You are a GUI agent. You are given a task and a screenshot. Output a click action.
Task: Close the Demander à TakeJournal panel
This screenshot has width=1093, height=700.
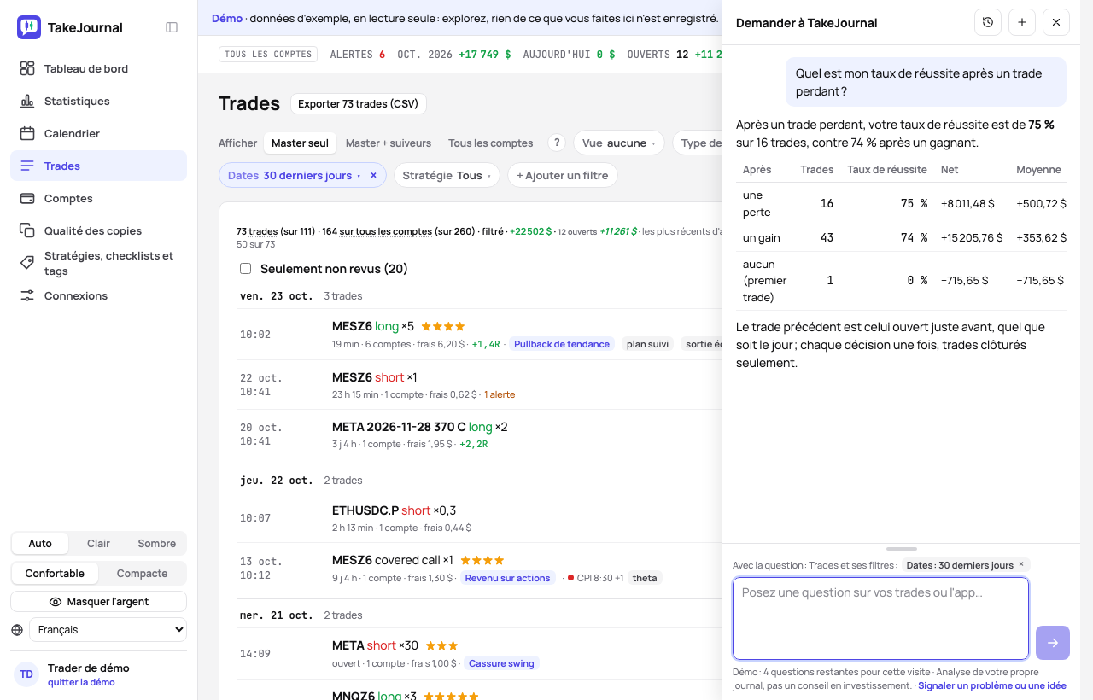pos(1056,22)
